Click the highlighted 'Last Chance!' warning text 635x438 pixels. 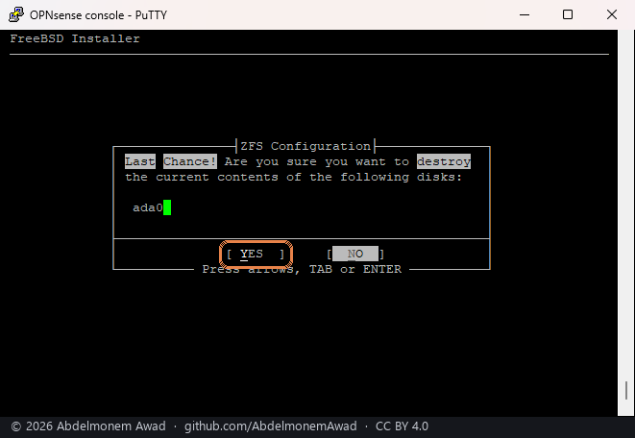pos(170,161)
